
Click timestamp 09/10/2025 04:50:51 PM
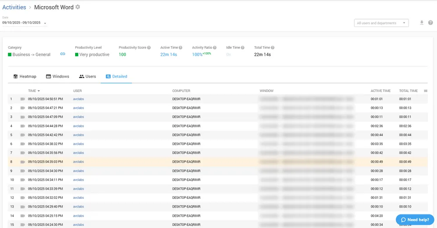pyautogui.click(x=45, y=99)
